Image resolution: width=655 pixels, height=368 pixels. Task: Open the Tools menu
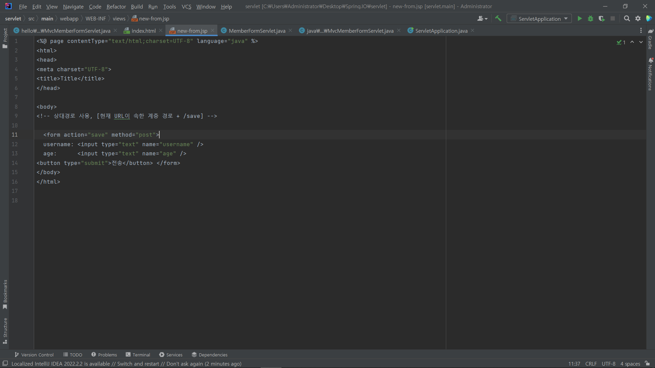[x=169, y=6]
